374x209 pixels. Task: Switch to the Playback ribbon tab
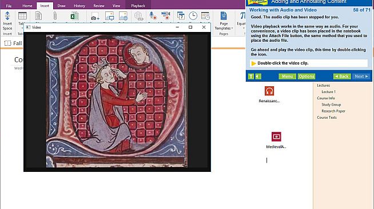138,6
